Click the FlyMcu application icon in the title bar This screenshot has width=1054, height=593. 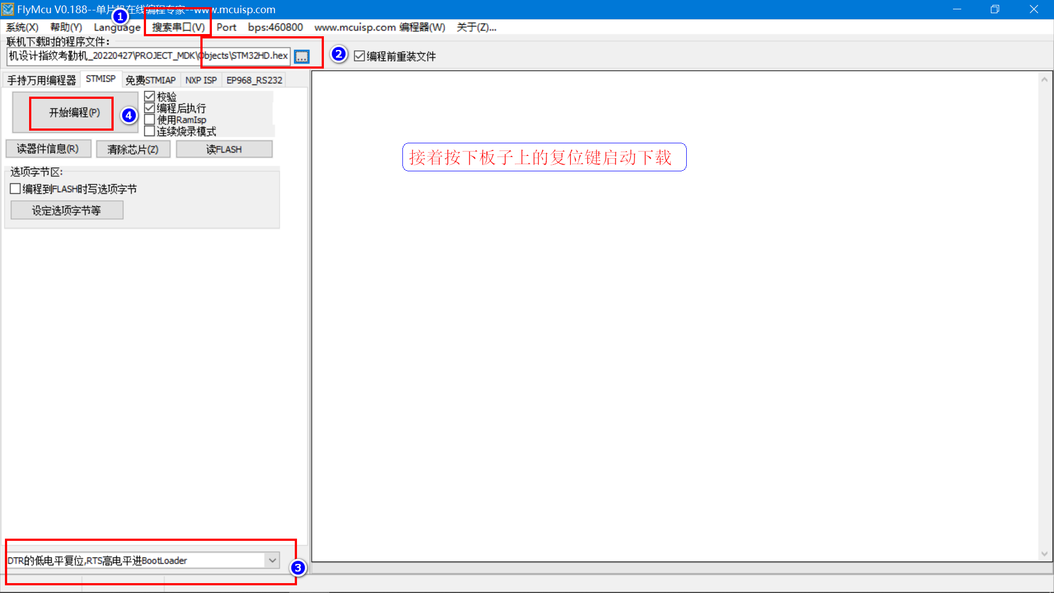click(x=8, y=9)
